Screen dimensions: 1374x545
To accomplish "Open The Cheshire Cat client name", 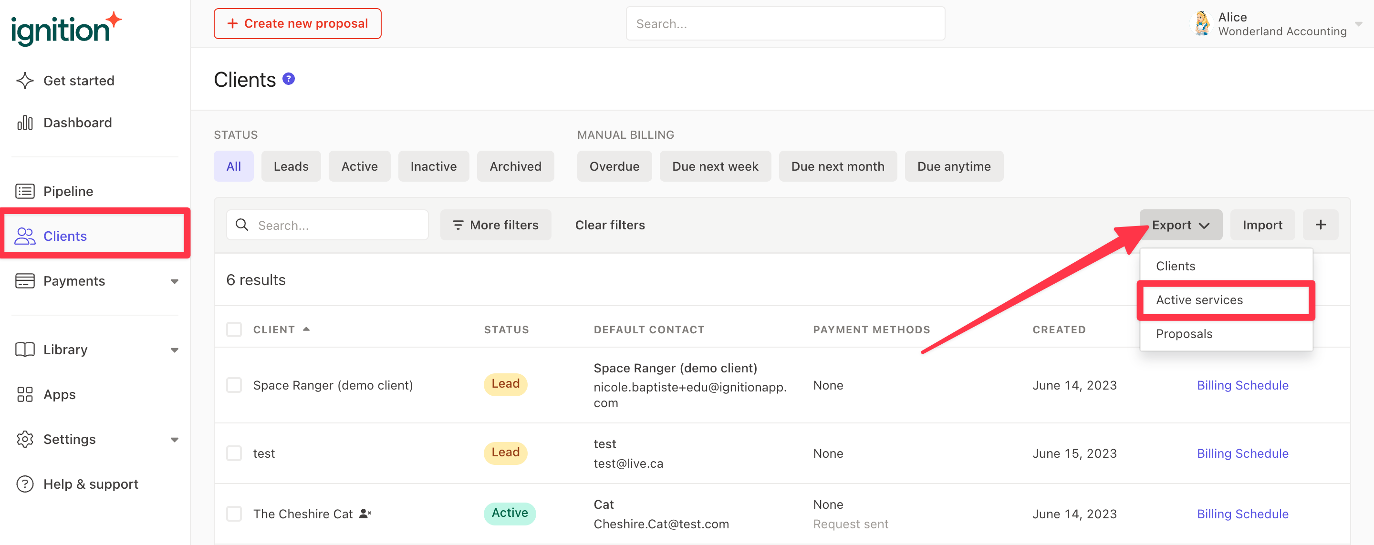I will coord(302,514).
